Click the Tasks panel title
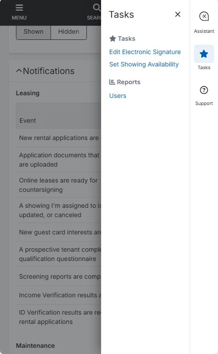This screenshot has width=218, height=354. 121,15
